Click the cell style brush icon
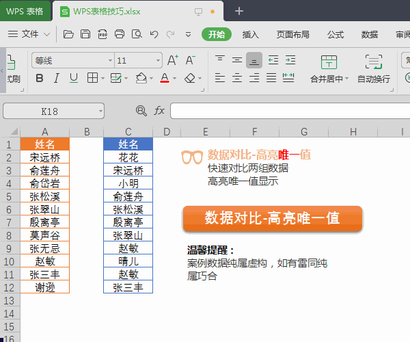 tap(116, 78)
